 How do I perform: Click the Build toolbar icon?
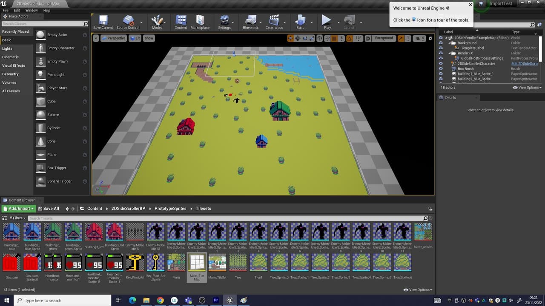click(301, 20)
